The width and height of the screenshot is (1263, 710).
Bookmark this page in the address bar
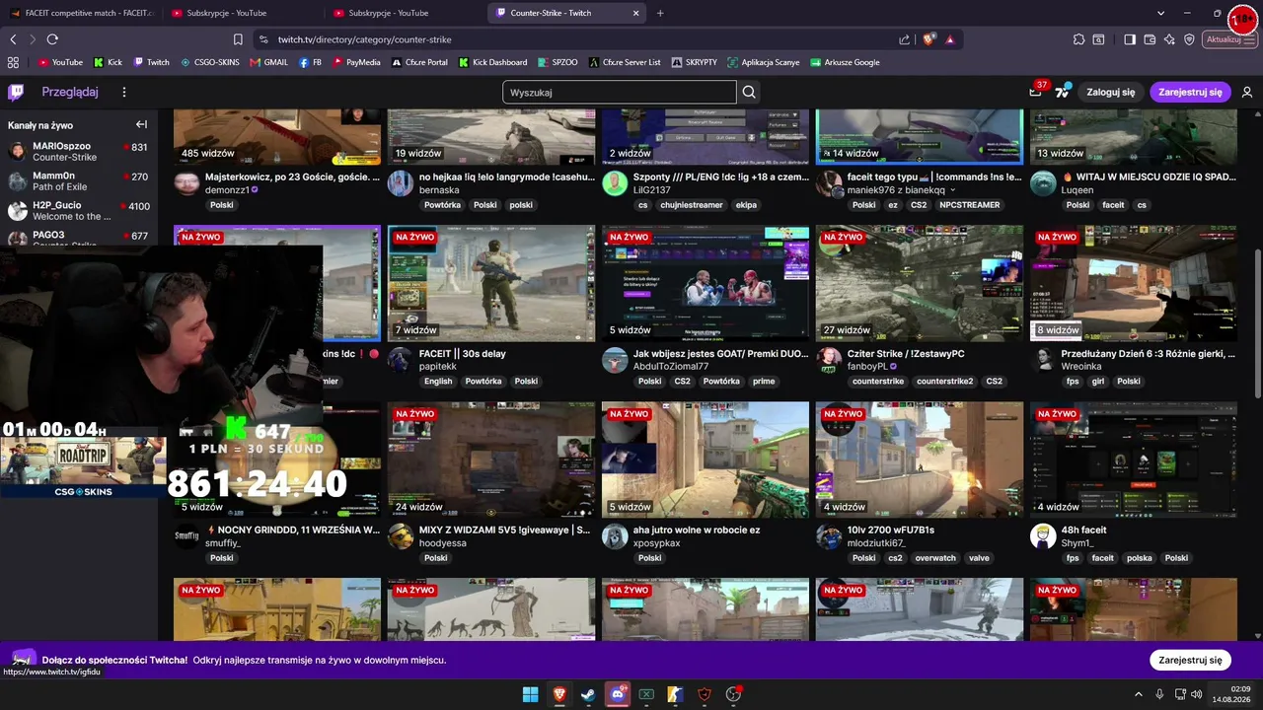(238, 39)
